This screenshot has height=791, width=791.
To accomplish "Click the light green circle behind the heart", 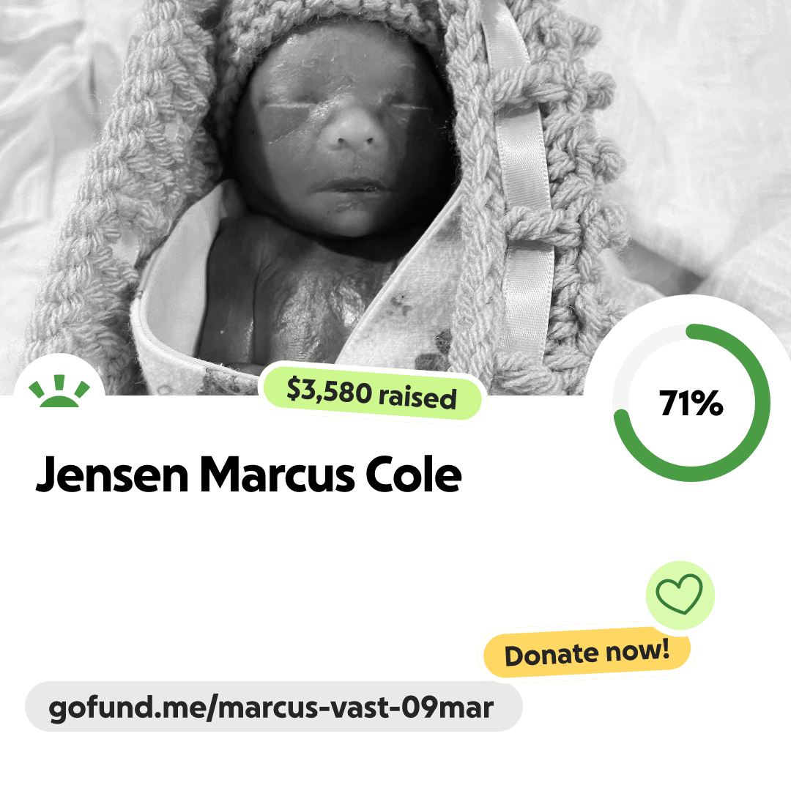I will coord(680,595).
